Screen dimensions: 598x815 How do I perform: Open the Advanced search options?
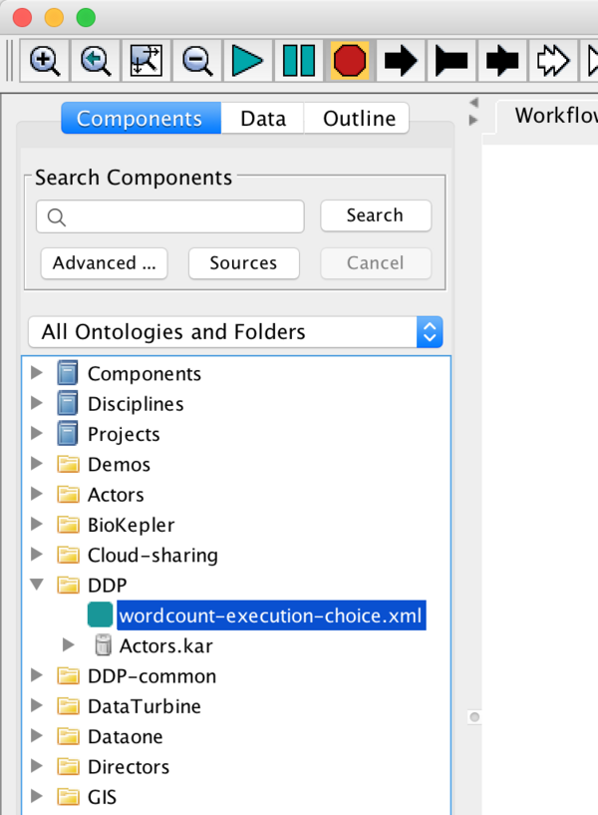tap(105, 263)
